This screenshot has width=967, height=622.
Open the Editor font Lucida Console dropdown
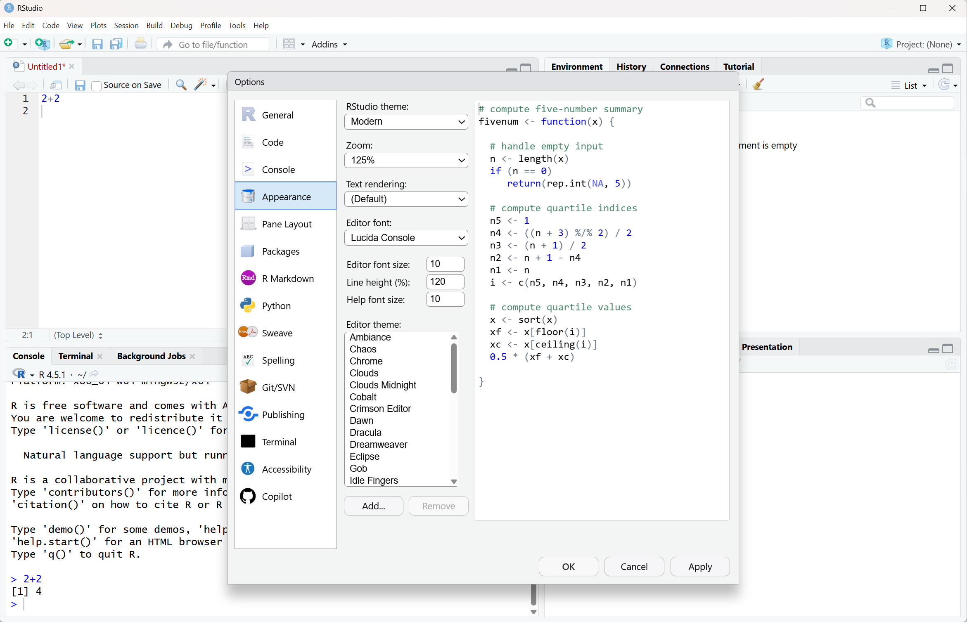[406, 238]
